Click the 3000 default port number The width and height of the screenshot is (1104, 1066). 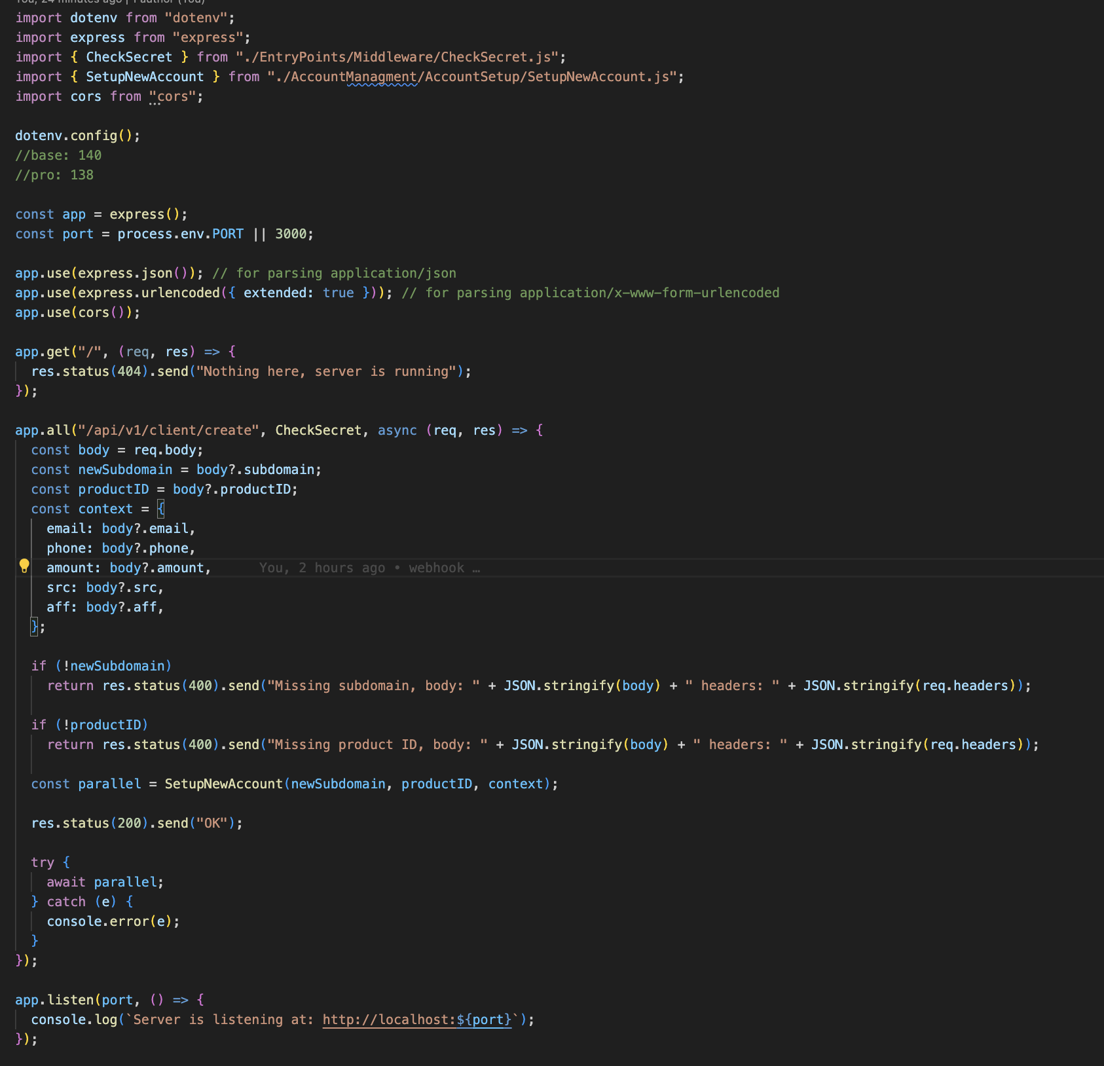(x=290, y=234)
